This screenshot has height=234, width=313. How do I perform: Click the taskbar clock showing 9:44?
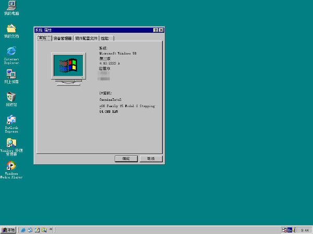tap(305, 230)
